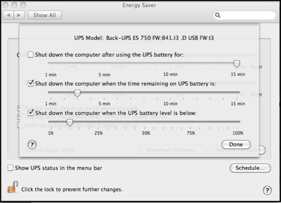Click the green zoom window button
Image resolution: width=281 pixels, height=203 pixels.
click(23, 5)
